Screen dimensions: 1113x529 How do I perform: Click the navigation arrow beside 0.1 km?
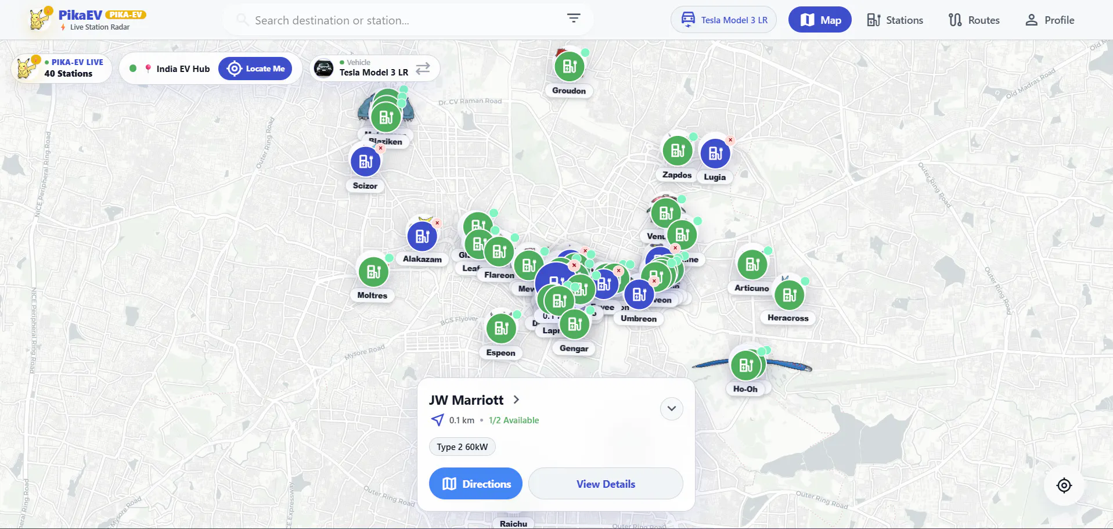(437, 420)
